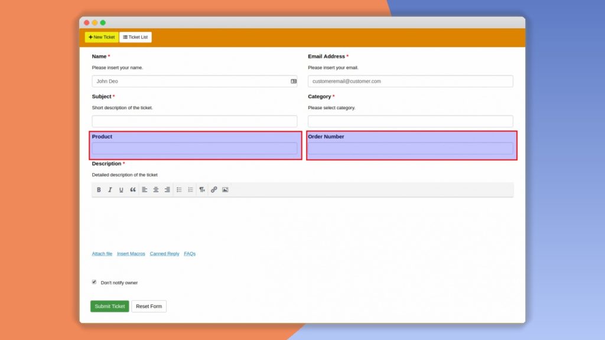Insert a bulleted list
This screenshot has height=340, width=605.
179,189
